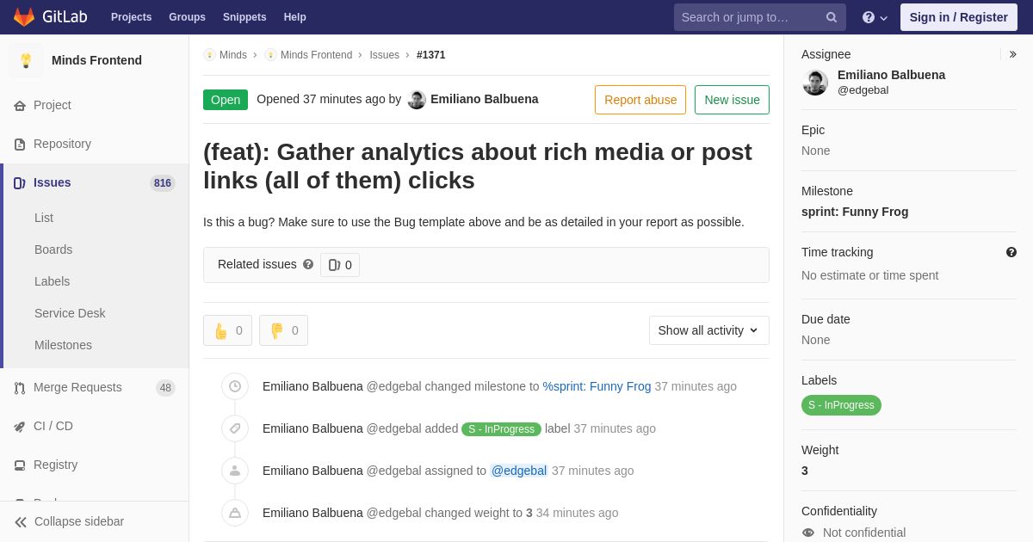The width and height of the screenshot is (1033, 542).
Task: Click the Merge Requests 48 count badge
Action: click(x=165, y=388)
